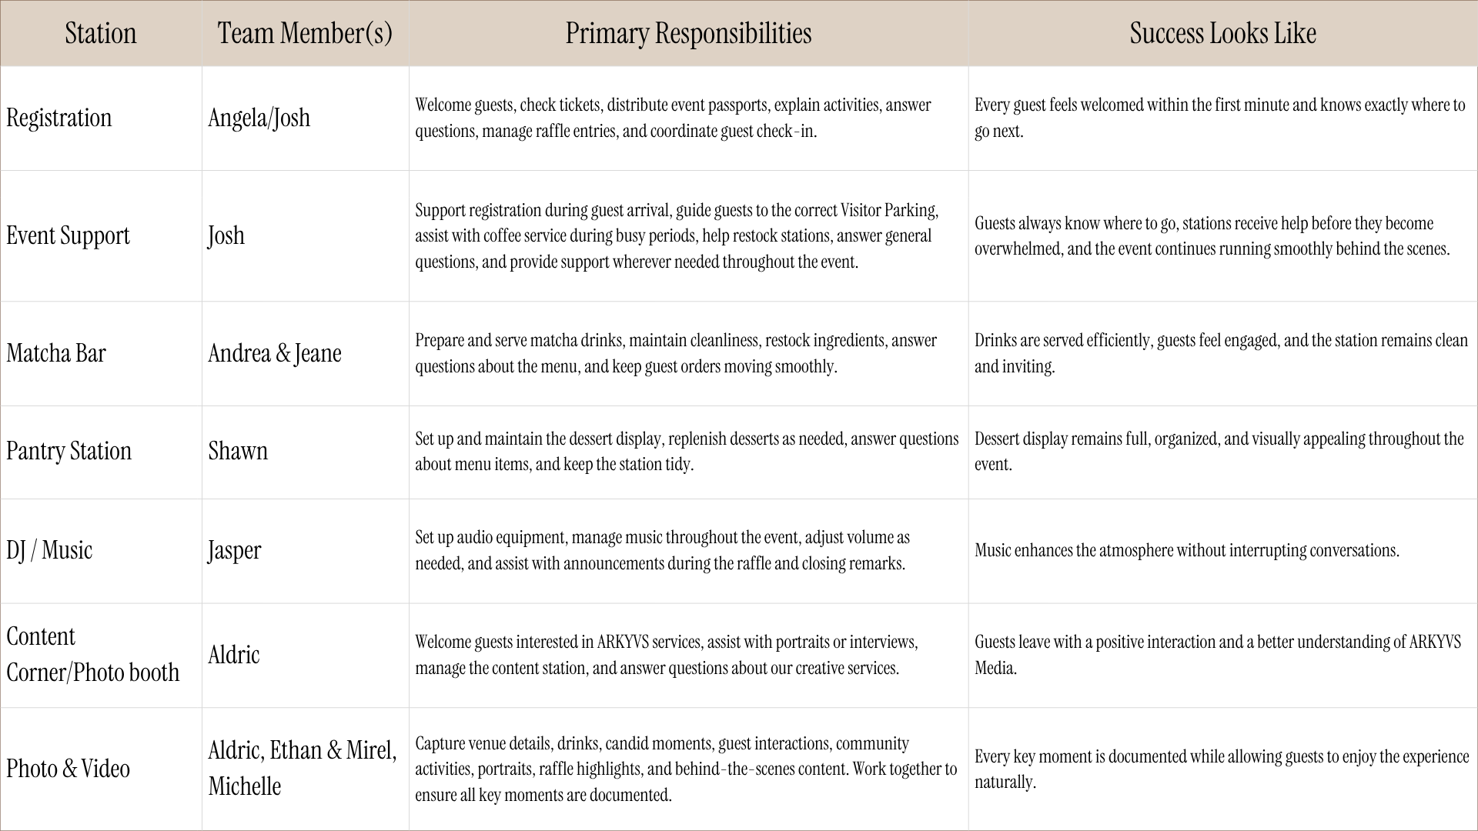
Task: Click the Photo & Video station cell
Action: (x=101, y=769)
